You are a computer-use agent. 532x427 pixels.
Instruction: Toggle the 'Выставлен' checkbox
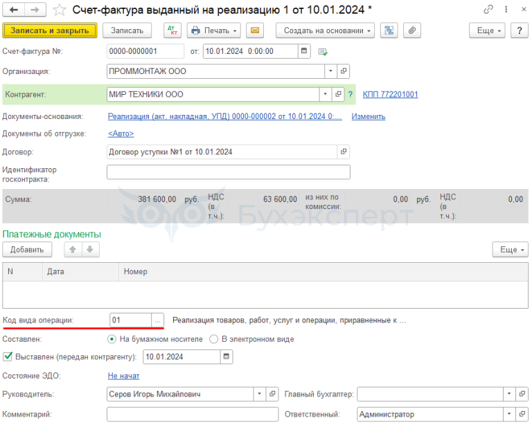click(8, 356)
